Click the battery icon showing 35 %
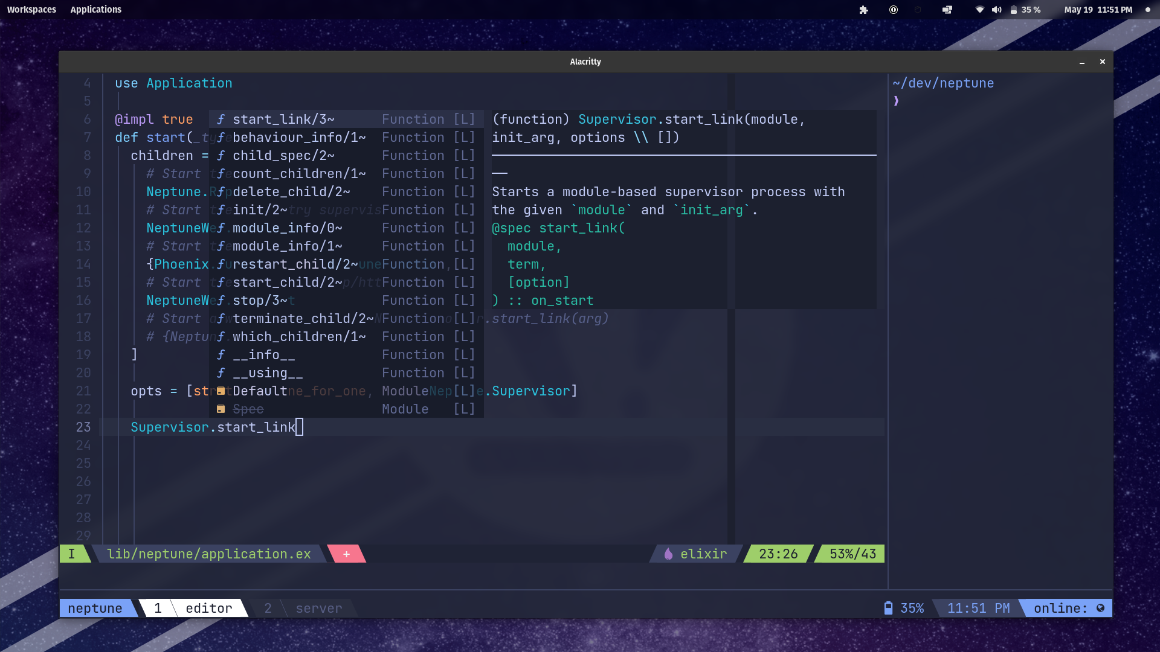 point(1014,10)
